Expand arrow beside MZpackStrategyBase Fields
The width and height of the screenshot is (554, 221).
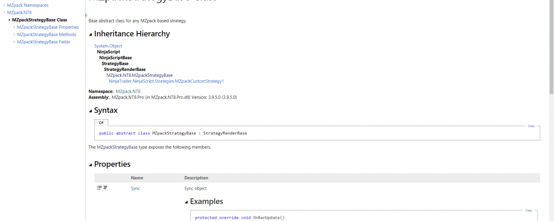(14, 42)
